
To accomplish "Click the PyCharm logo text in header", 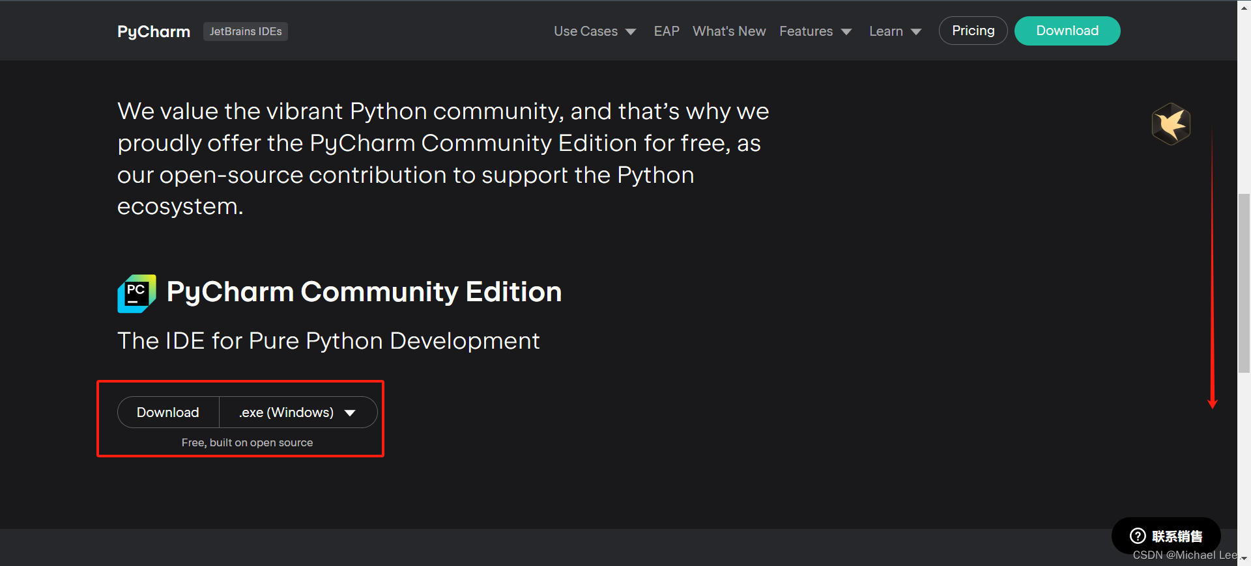I will coord(154,31).
